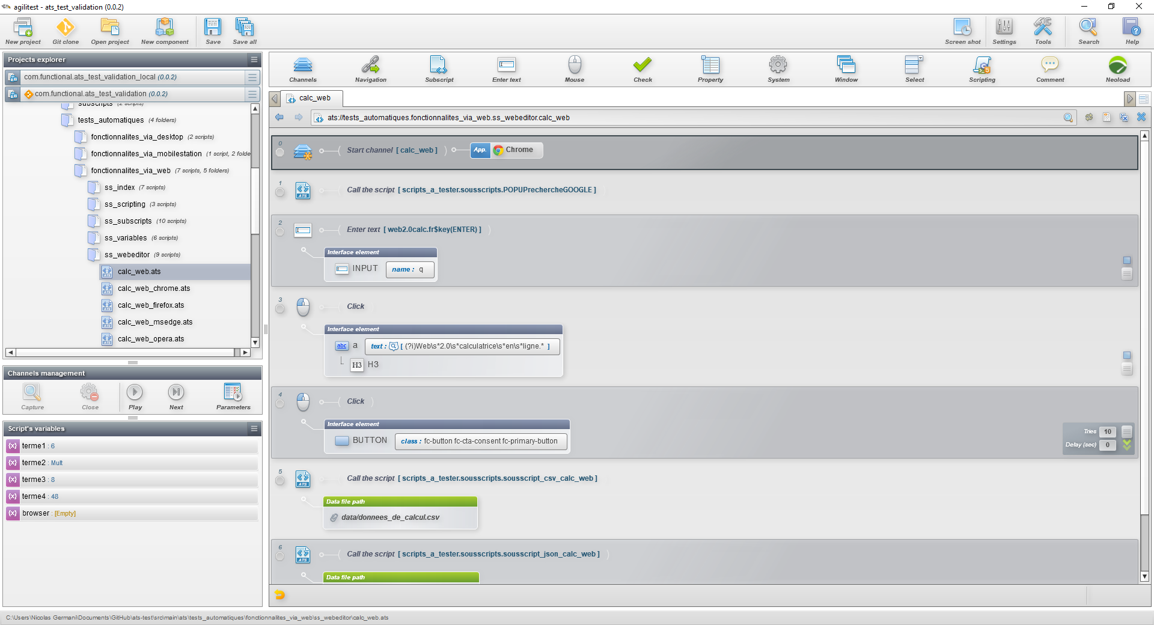
Task: Open the Neoload action
Action: click(x=1118, y=69)
